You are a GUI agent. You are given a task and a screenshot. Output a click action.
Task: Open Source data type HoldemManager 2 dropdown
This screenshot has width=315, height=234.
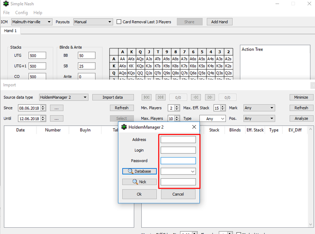[x=63, y=97]
